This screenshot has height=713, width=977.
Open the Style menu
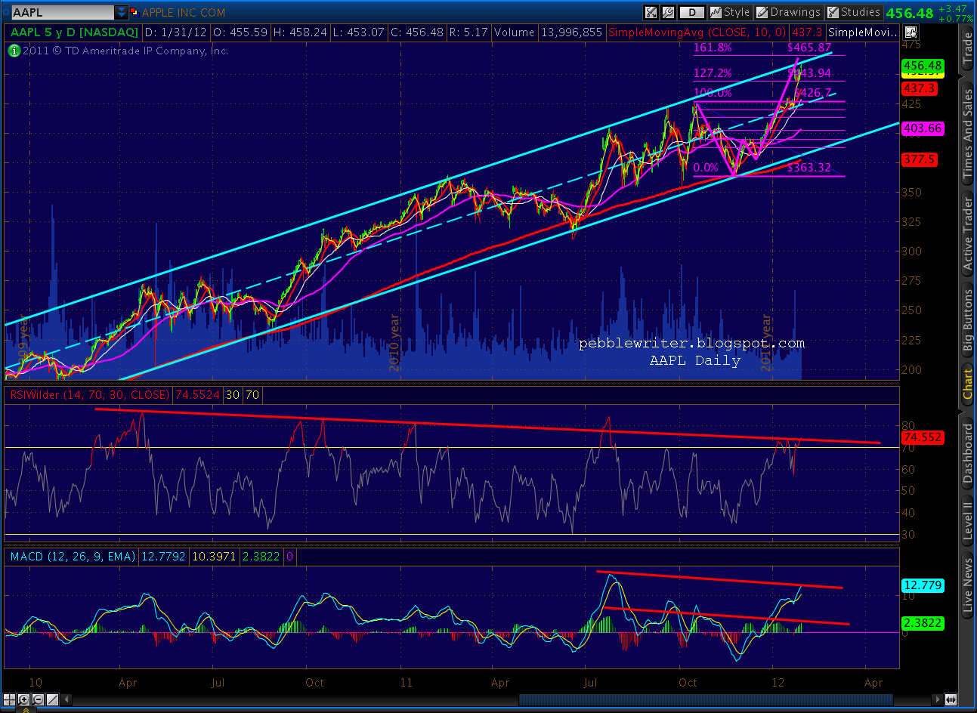click(731, 12)
